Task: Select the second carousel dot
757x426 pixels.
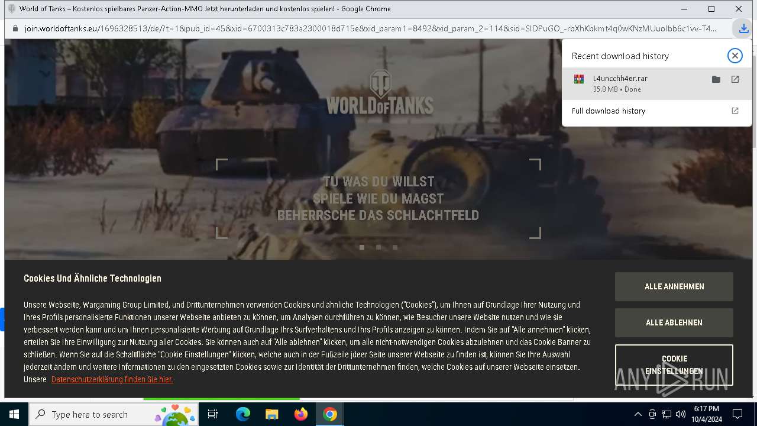Action: (378, 247)
